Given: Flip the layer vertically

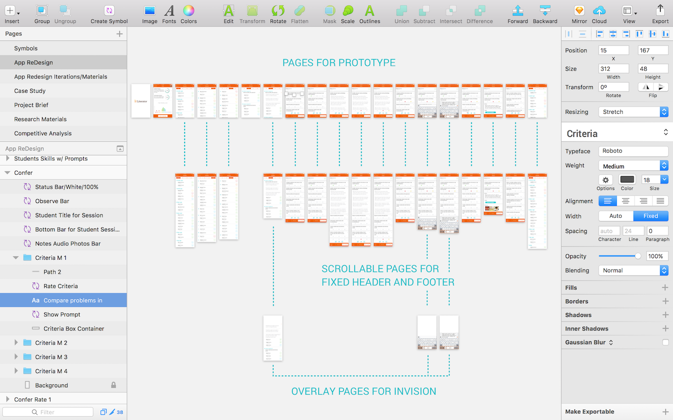Looking at the screenshot, I should point(661,87).
